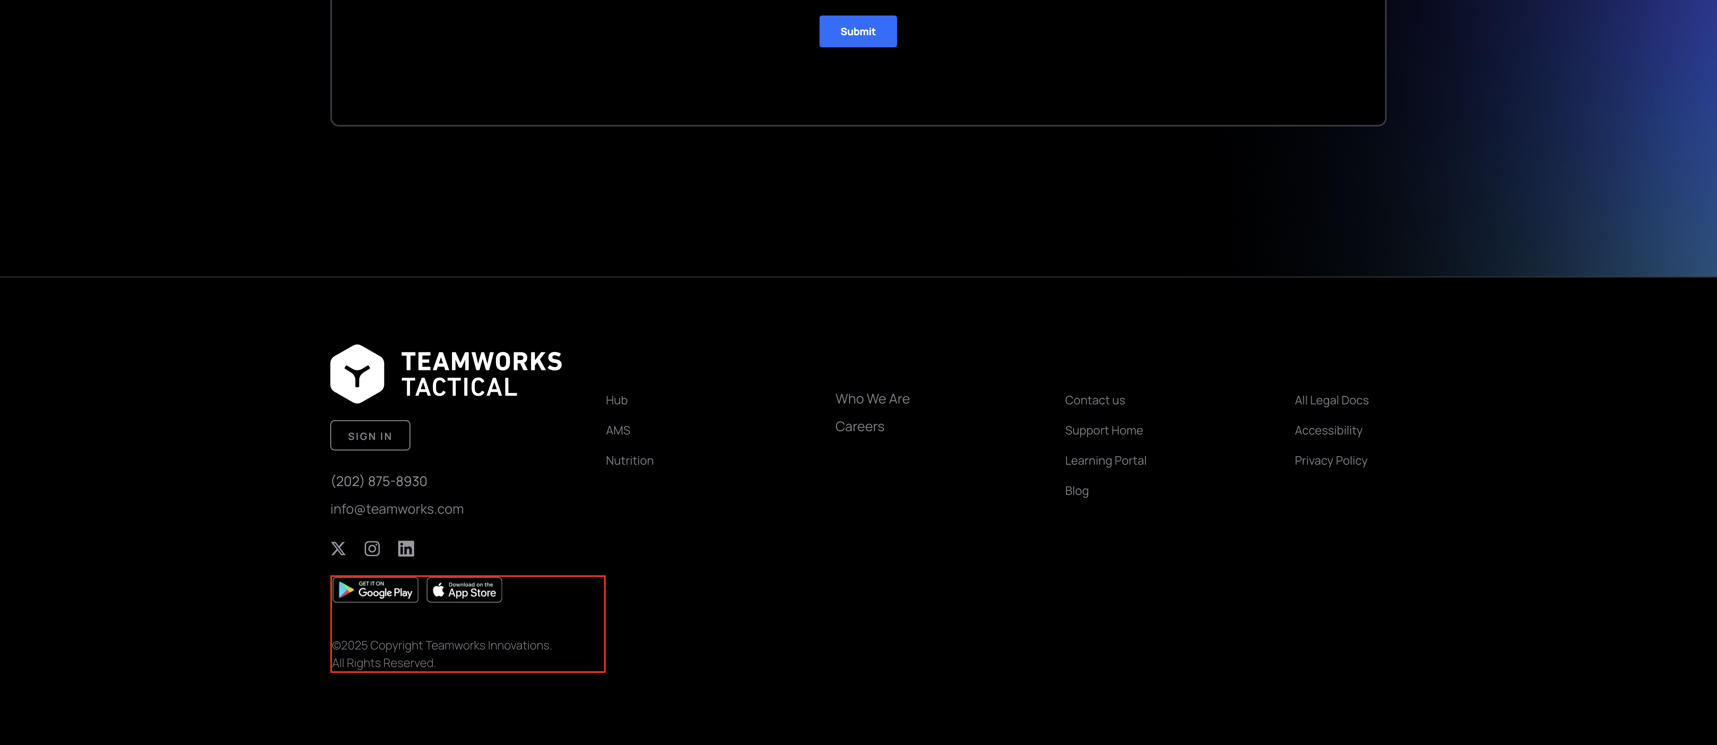Image resolution: width=1717 pixels, height=745 pixels.
Task: Click the SIGN IN button
Action: pyautogui.click(x=370, y=436)
